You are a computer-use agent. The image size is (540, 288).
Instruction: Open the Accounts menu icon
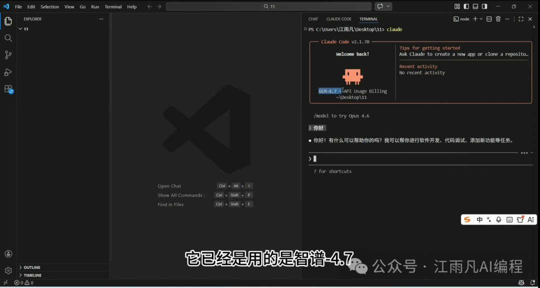pos(8,254)
